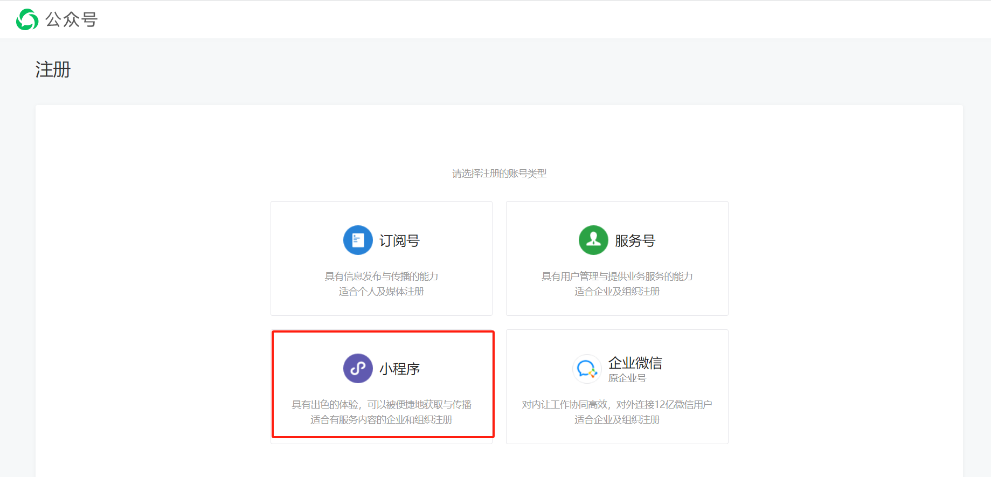Select the 小程序 account type title

coord(399,369)
